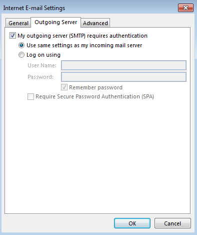
Task: Click into the User Name text field
Action: [x=123, y=65]
